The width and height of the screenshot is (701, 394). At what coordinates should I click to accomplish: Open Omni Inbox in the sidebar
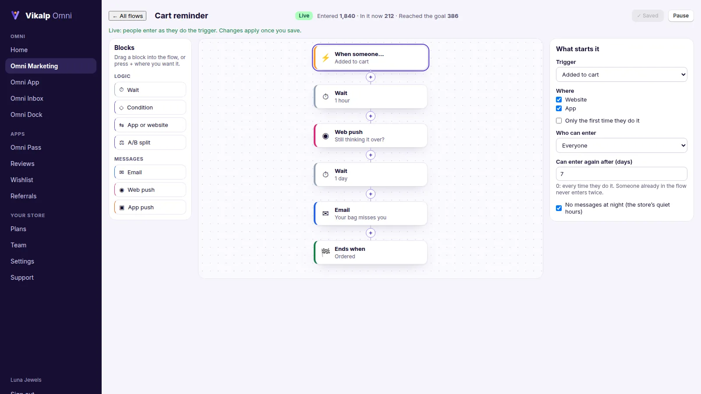51,98
